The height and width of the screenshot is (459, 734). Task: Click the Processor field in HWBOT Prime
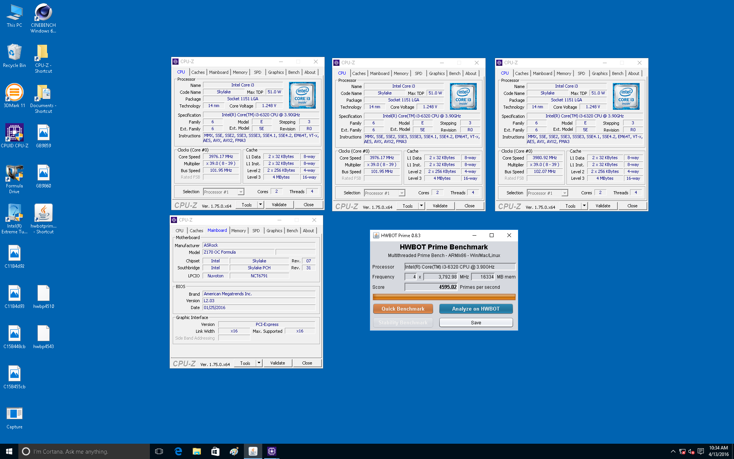460,267
